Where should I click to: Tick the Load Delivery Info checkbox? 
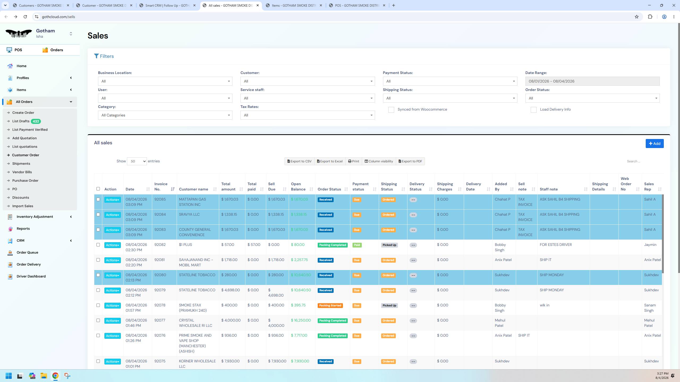pyautogui.click(x=533, y=110)
